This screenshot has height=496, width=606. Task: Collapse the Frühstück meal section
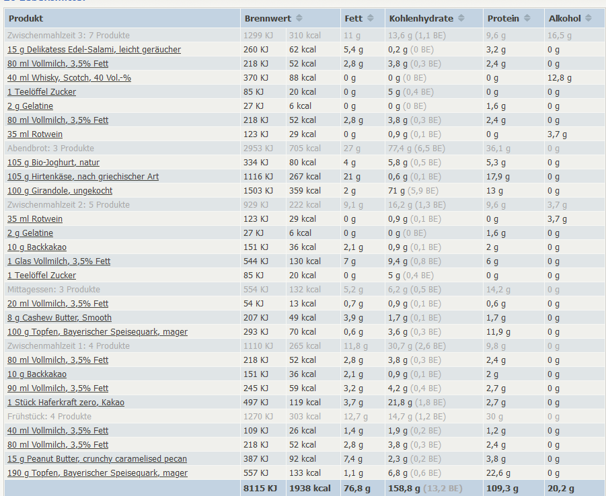point(47,416)
